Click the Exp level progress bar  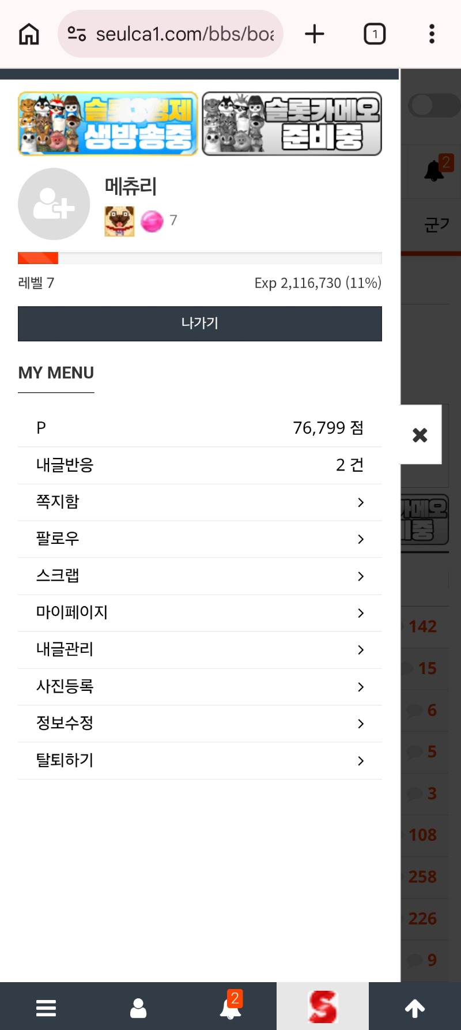(199, 258)
